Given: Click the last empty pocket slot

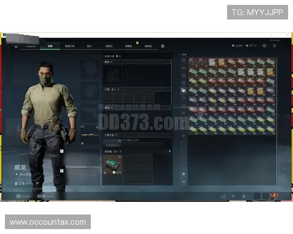Looking at the screenshot, I should coord(149,97).
